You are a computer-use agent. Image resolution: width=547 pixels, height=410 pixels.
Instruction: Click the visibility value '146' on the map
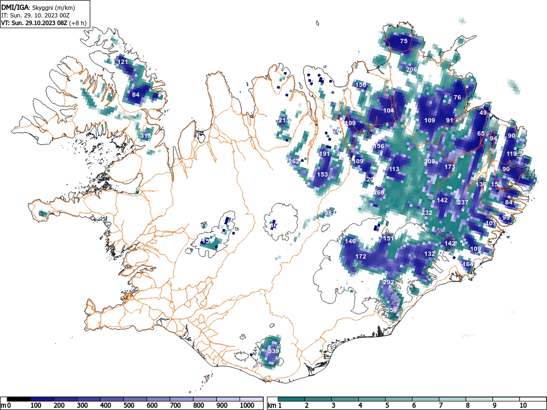click(x=350, y=241)
